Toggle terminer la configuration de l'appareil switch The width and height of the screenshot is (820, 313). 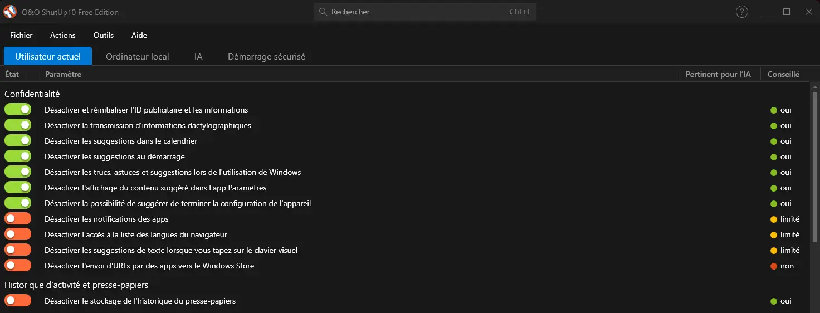pyautogui.click(x=18, y=203)
